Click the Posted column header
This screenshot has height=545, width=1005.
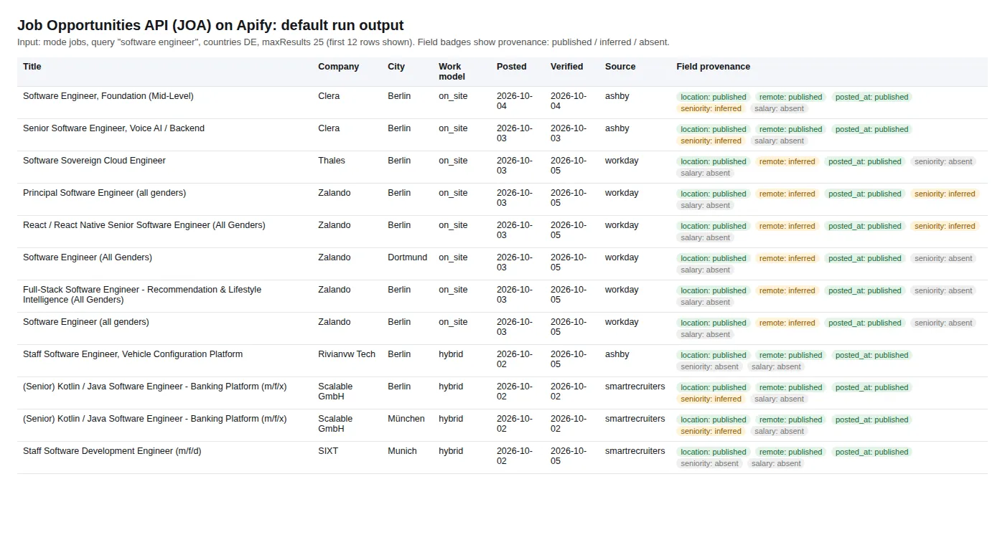pyautogui.click(x=511, y=67)
